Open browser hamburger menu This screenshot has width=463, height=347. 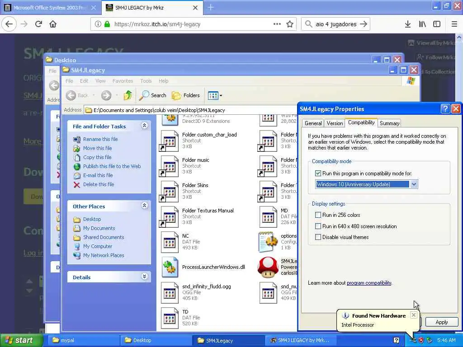[454, 24]
